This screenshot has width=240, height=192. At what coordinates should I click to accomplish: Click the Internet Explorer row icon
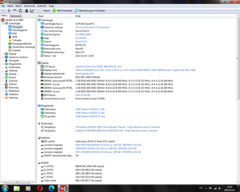pos(42,34)
